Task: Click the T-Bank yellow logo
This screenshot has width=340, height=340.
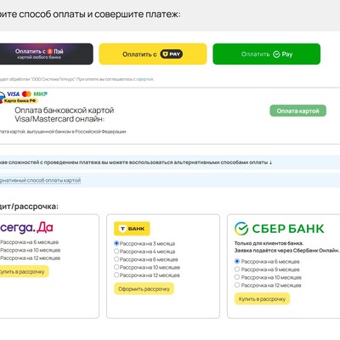Action: coord(132,229)
